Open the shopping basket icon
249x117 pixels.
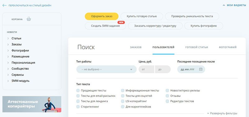(x=29, y=19)
